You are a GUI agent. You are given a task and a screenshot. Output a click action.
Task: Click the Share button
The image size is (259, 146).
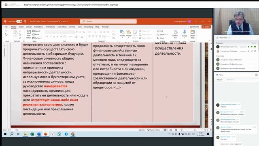coord(206,27)
